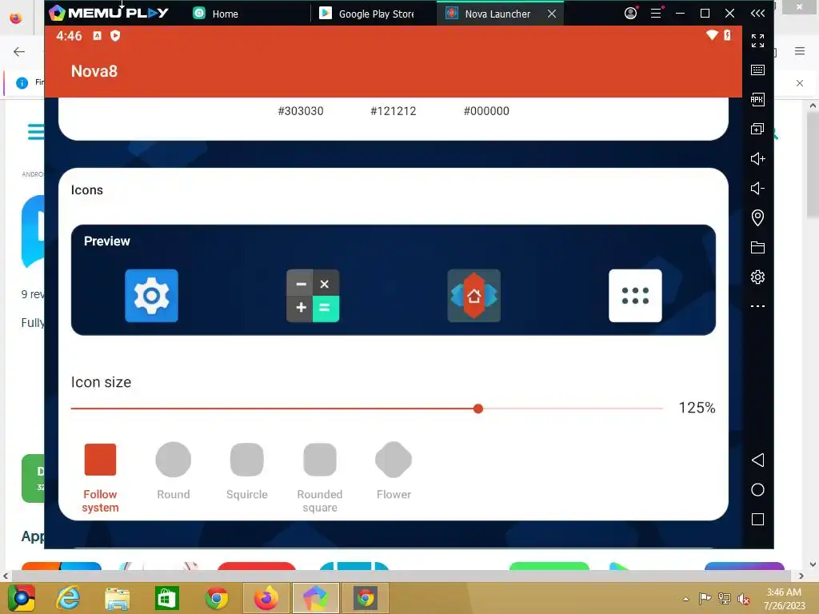This screenshot has height=614, width=819.
Task: Tap Android recent apps square button
Action: click(757, 520)
